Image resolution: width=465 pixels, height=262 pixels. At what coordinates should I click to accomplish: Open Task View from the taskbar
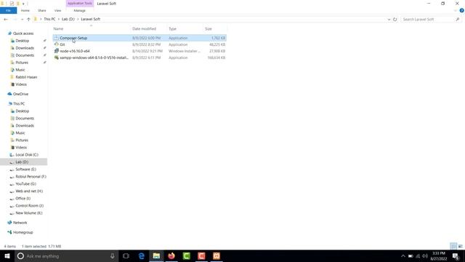[x=126, y=255]
